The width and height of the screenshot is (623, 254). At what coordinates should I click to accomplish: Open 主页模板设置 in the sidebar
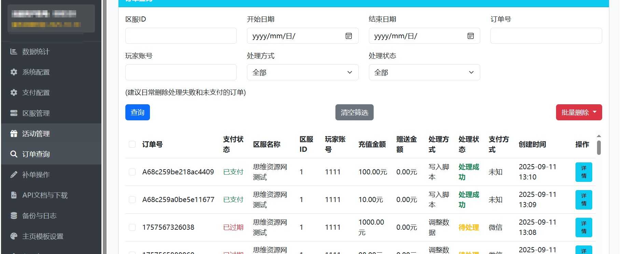[x=43, y=236]
